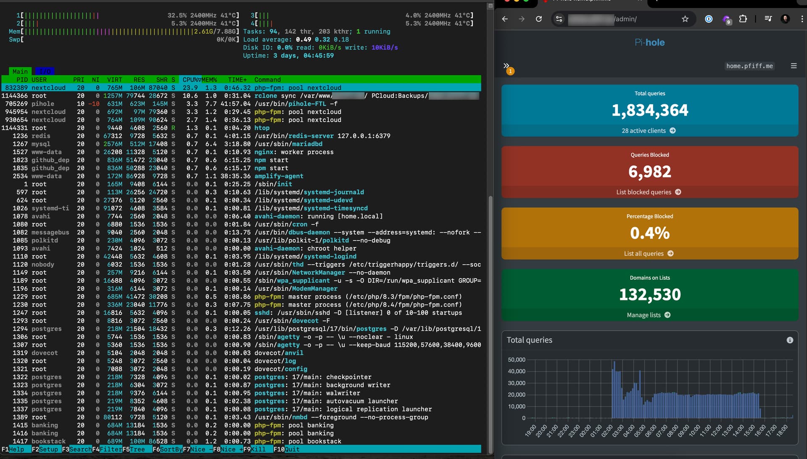Sort htop by TIME+ column

(237, 80)
